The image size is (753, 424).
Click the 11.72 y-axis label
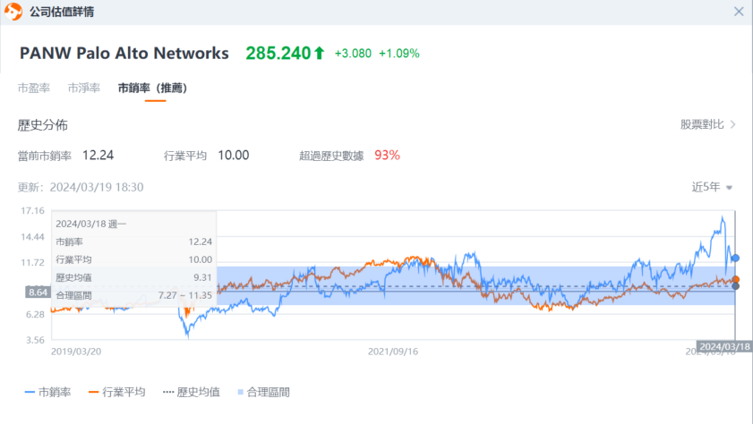point(32,263)
